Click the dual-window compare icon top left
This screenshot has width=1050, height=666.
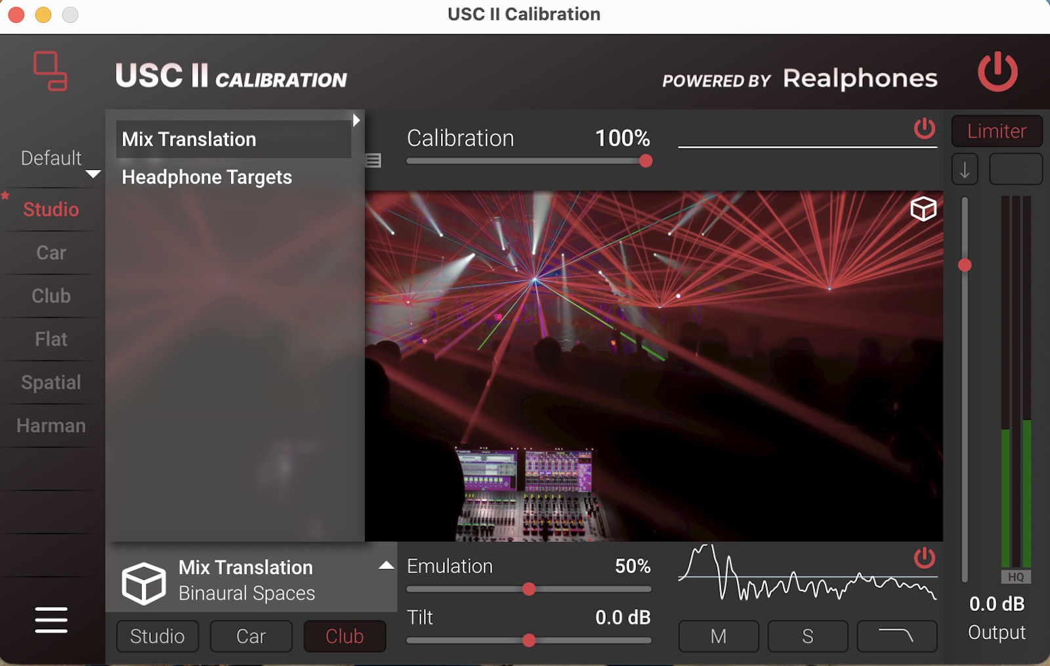click(x=49, y=72)
